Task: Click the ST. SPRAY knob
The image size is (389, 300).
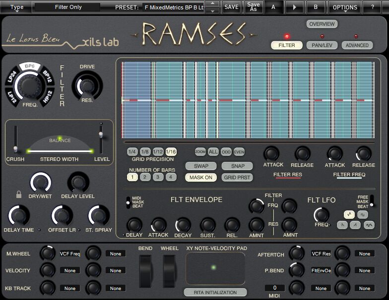Action: click(x=99, y=215)
